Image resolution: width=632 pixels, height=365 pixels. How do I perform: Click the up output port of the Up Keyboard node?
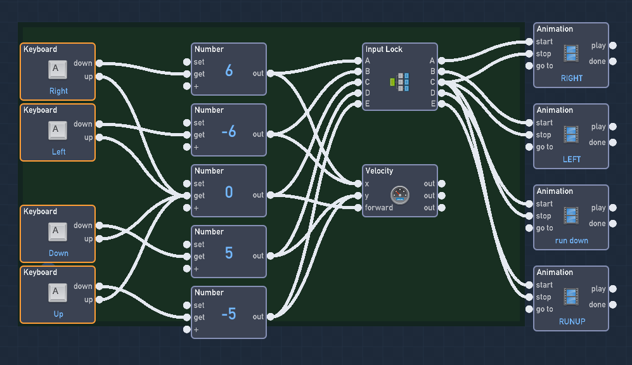[x=99, y=300]
